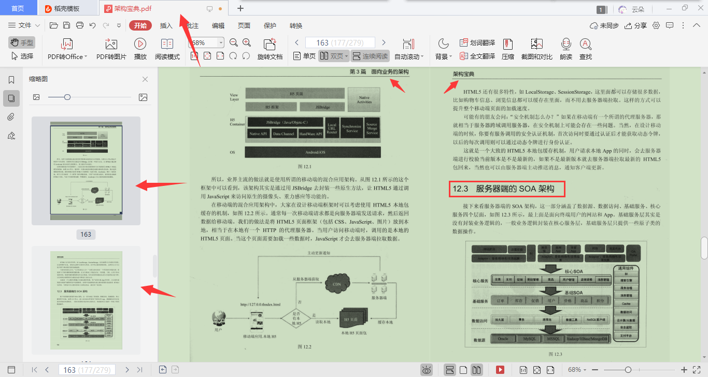Expand the quick access toolbar dropdown

click(x=119, y=25)
